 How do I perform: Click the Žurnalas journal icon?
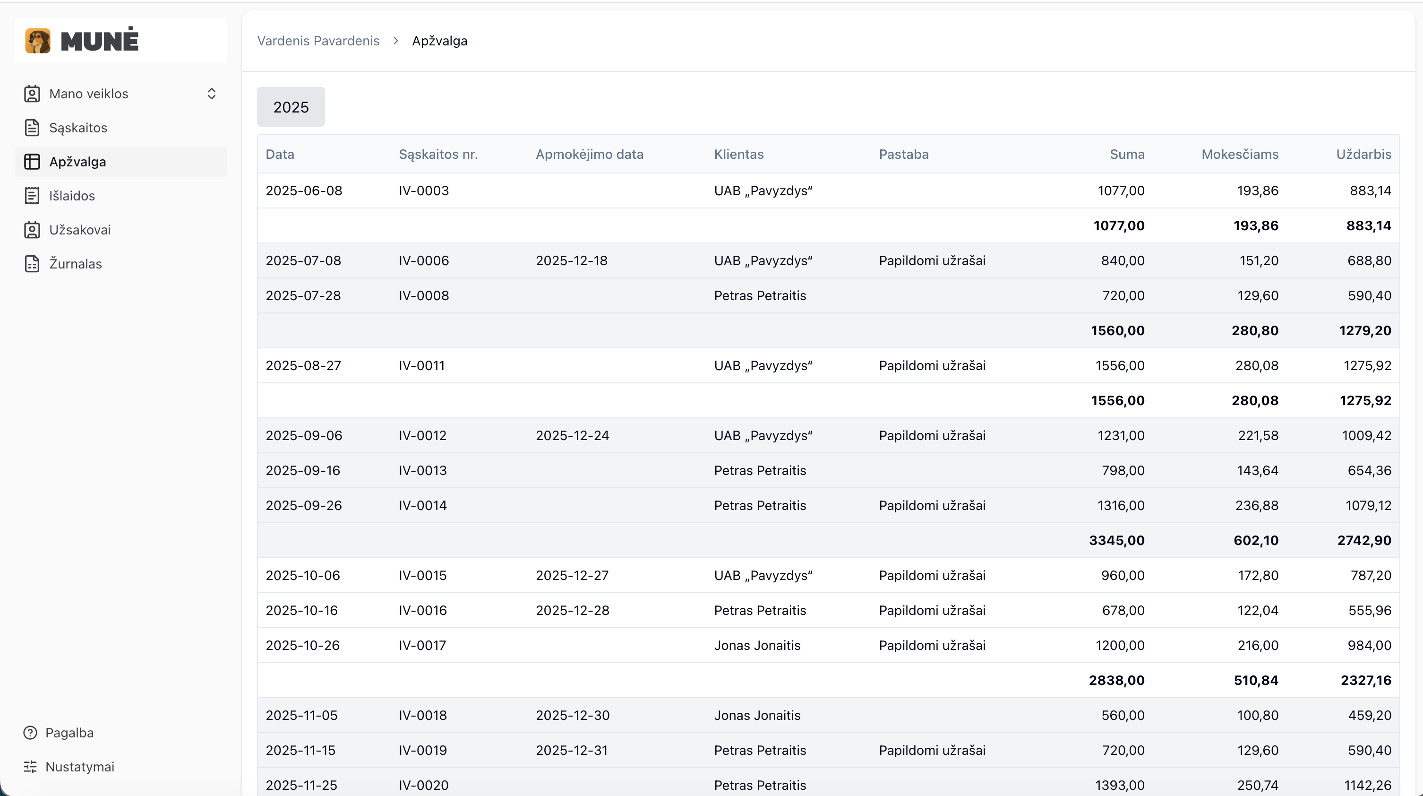(32, 264)
